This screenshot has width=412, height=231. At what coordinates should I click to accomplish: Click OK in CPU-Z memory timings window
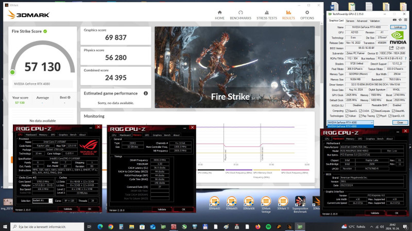click(x=183, y=209)
